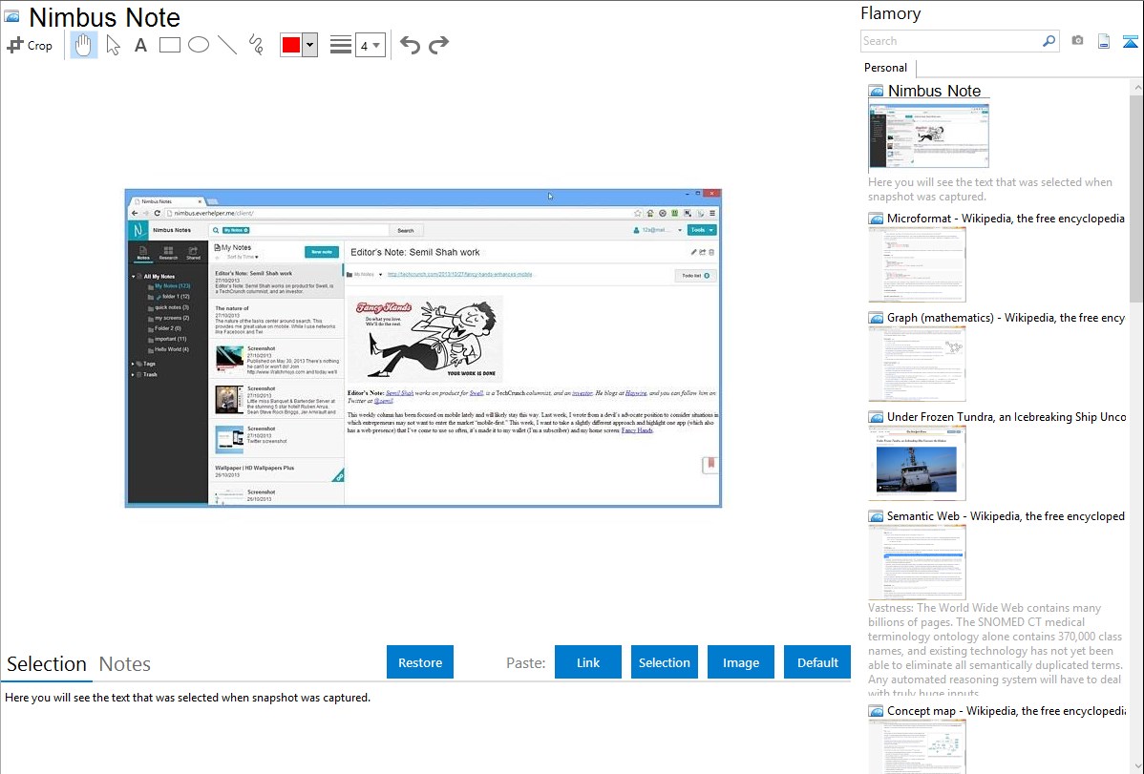
Task: Paste as Link
Action: [x=588, y=662]
